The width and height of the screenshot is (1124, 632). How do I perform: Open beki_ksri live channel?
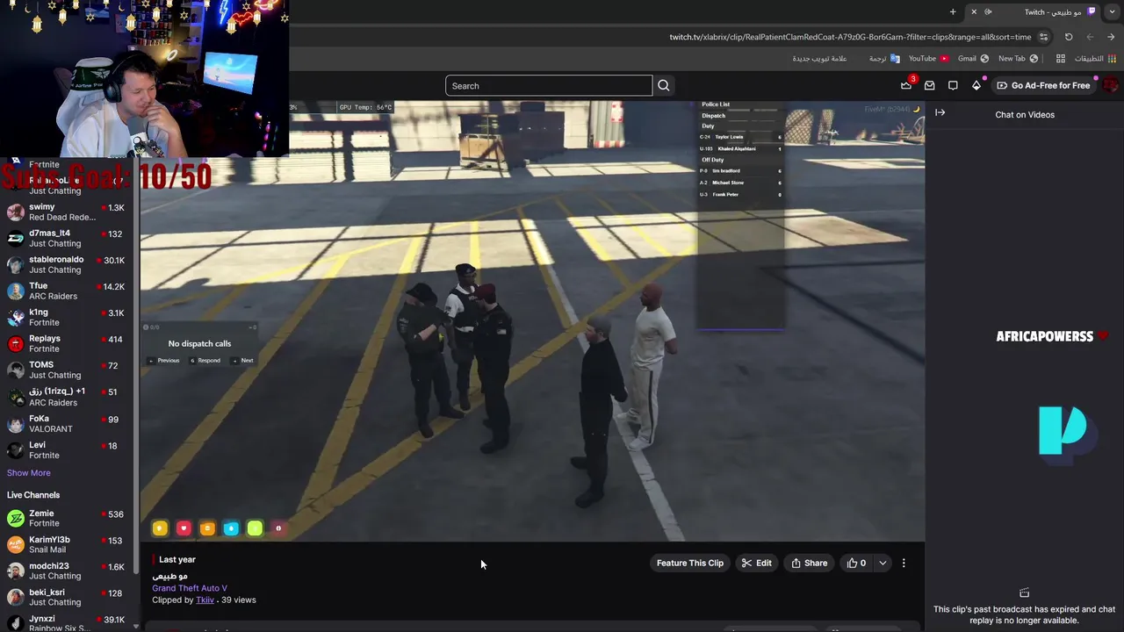point(66,597)
